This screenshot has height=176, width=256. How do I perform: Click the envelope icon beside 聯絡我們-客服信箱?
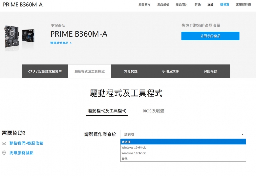click(x=4, y=143)
